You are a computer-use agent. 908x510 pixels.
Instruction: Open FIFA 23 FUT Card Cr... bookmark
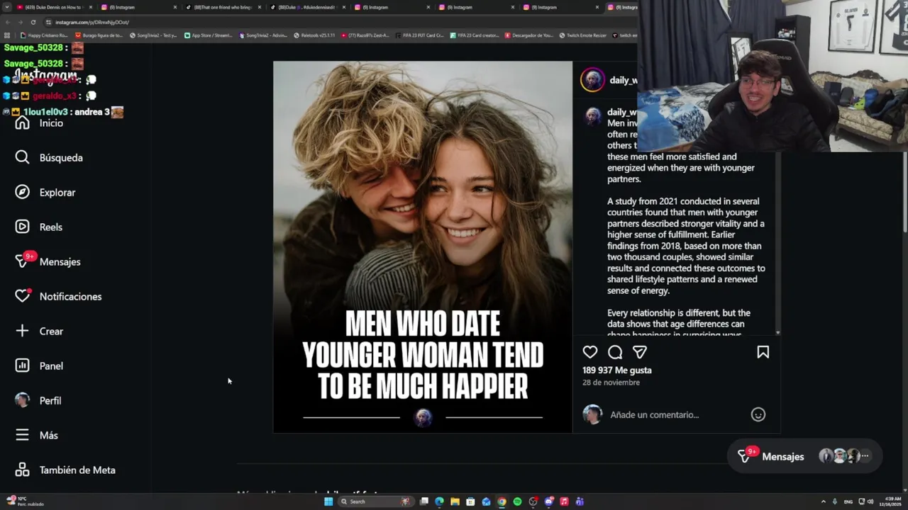(x=420, y=35)
